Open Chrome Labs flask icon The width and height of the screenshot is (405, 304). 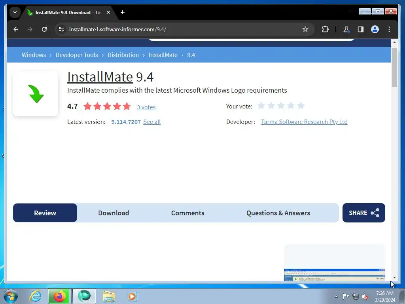pos(346,29)
